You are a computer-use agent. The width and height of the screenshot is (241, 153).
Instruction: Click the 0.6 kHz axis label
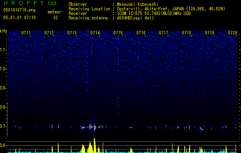click(3, 145)
